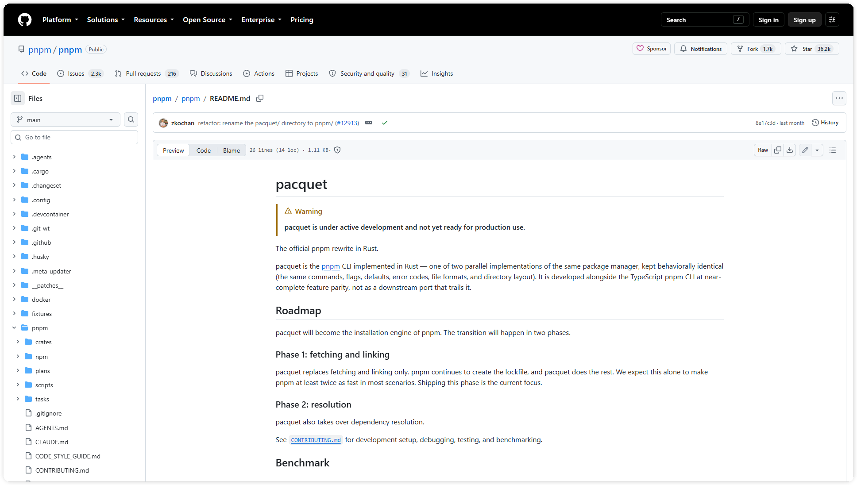Open the Enterprise menu
The image size is (857, 485).
pyautogui.click(x=261, y=19)
